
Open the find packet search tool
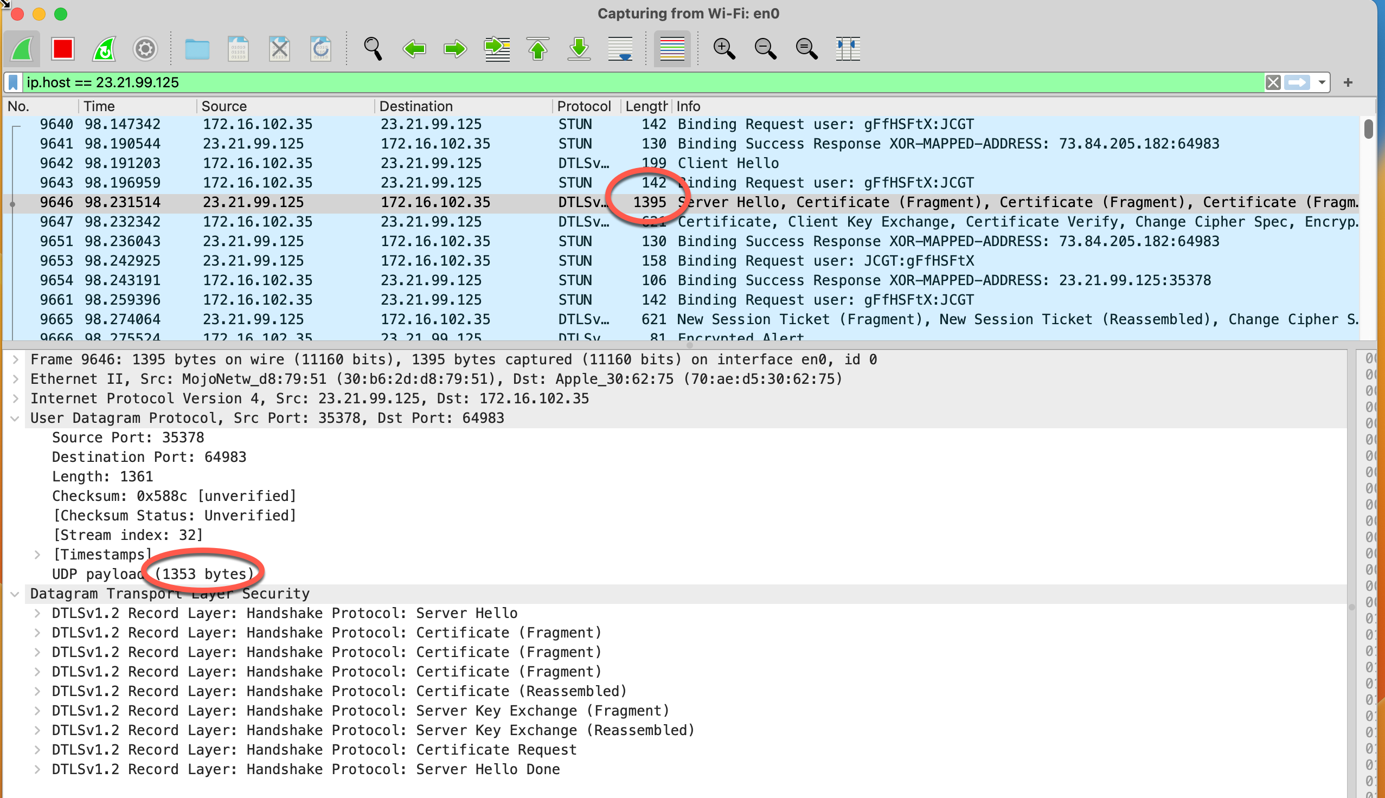click(373, 49)
